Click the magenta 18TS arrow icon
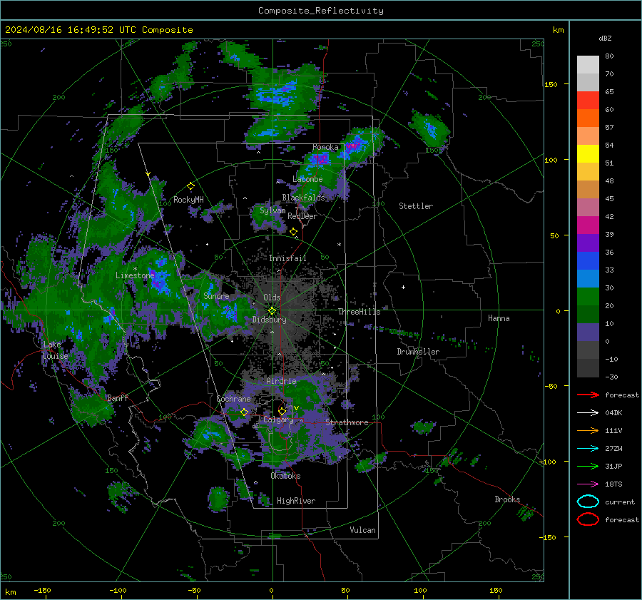Image resolution: width=642 pixels, height=600 pixels. tap(588, 484)
